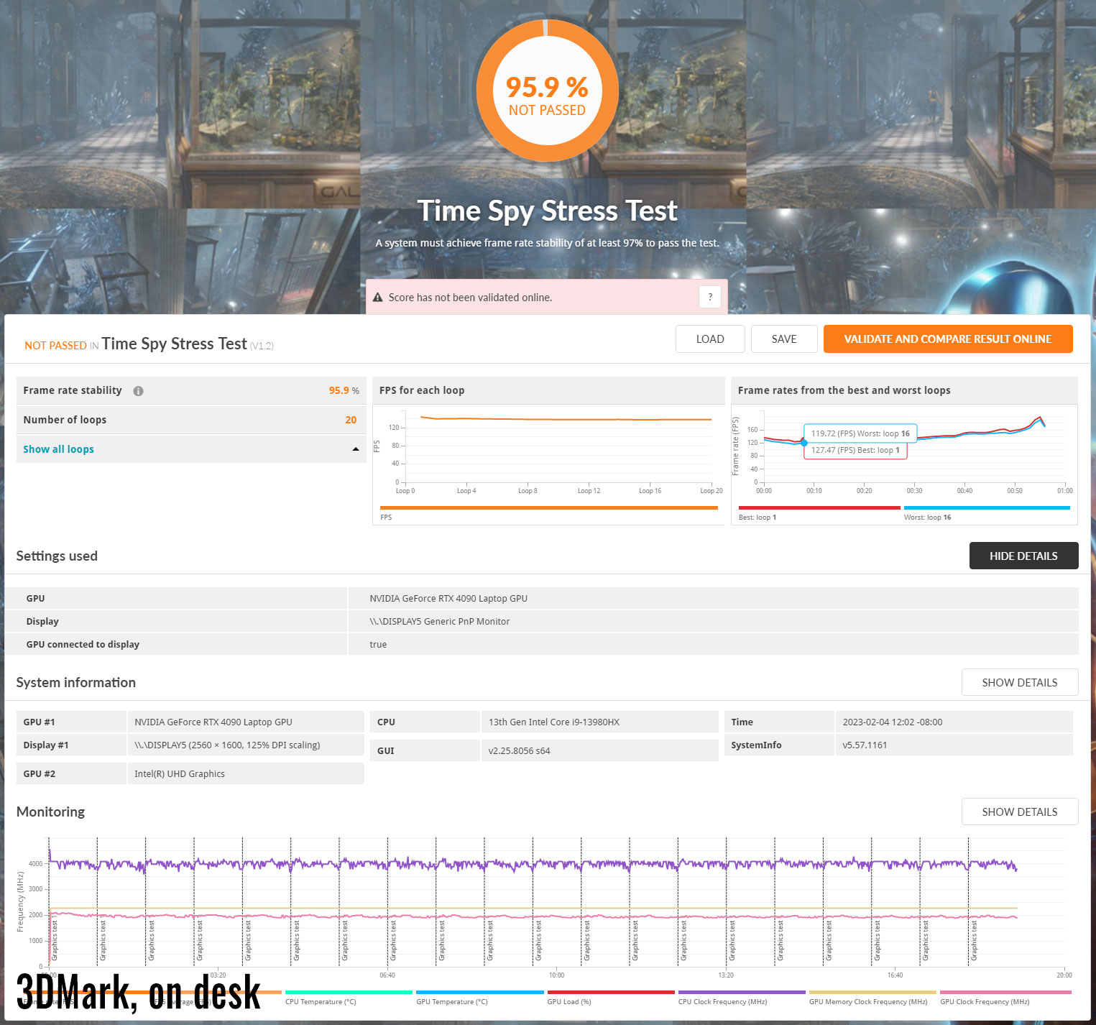The height and width of the screenshot is (1025, 1096).
Task: Click the GPU connected to display true value
Action: (x=378, y=644)
